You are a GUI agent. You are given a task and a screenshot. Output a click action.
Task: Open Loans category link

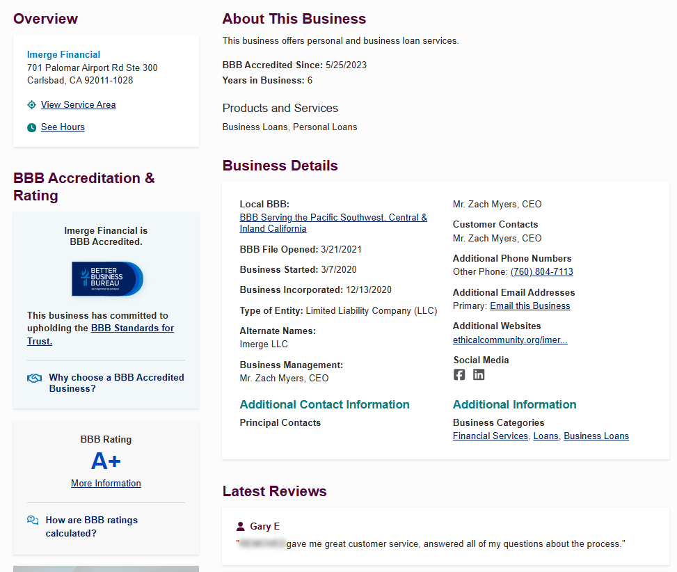pyautogui.click(x=545, y=436)
